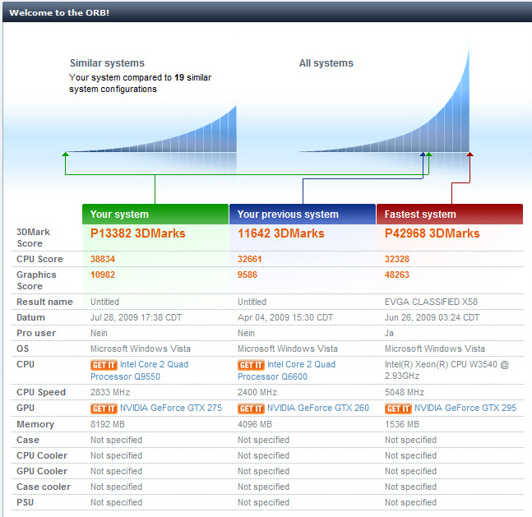Click CPU score value 38834
Viewport: 532px width, 517px height.
[103, 259]
